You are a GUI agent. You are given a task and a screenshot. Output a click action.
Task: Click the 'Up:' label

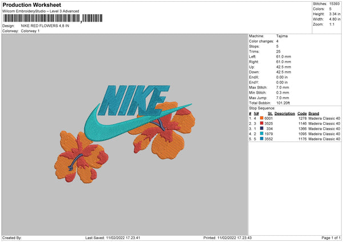252,67
